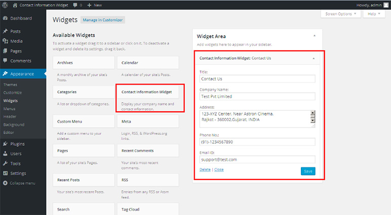391x215 pixels.
Task: Open the Menus submenu item
Action: pyautogui.click(x=9, y=109)
